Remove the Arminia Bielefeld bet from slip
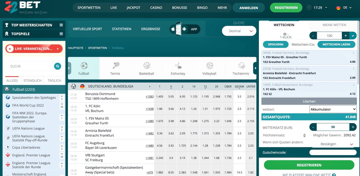The height and width of the screenshot is (176, 360). point(354,69)
